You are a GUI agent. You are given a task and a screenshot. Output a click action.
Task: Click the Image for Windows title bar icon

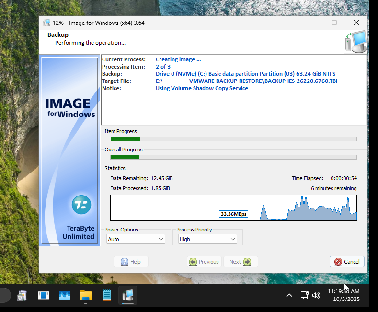(46, 23)
